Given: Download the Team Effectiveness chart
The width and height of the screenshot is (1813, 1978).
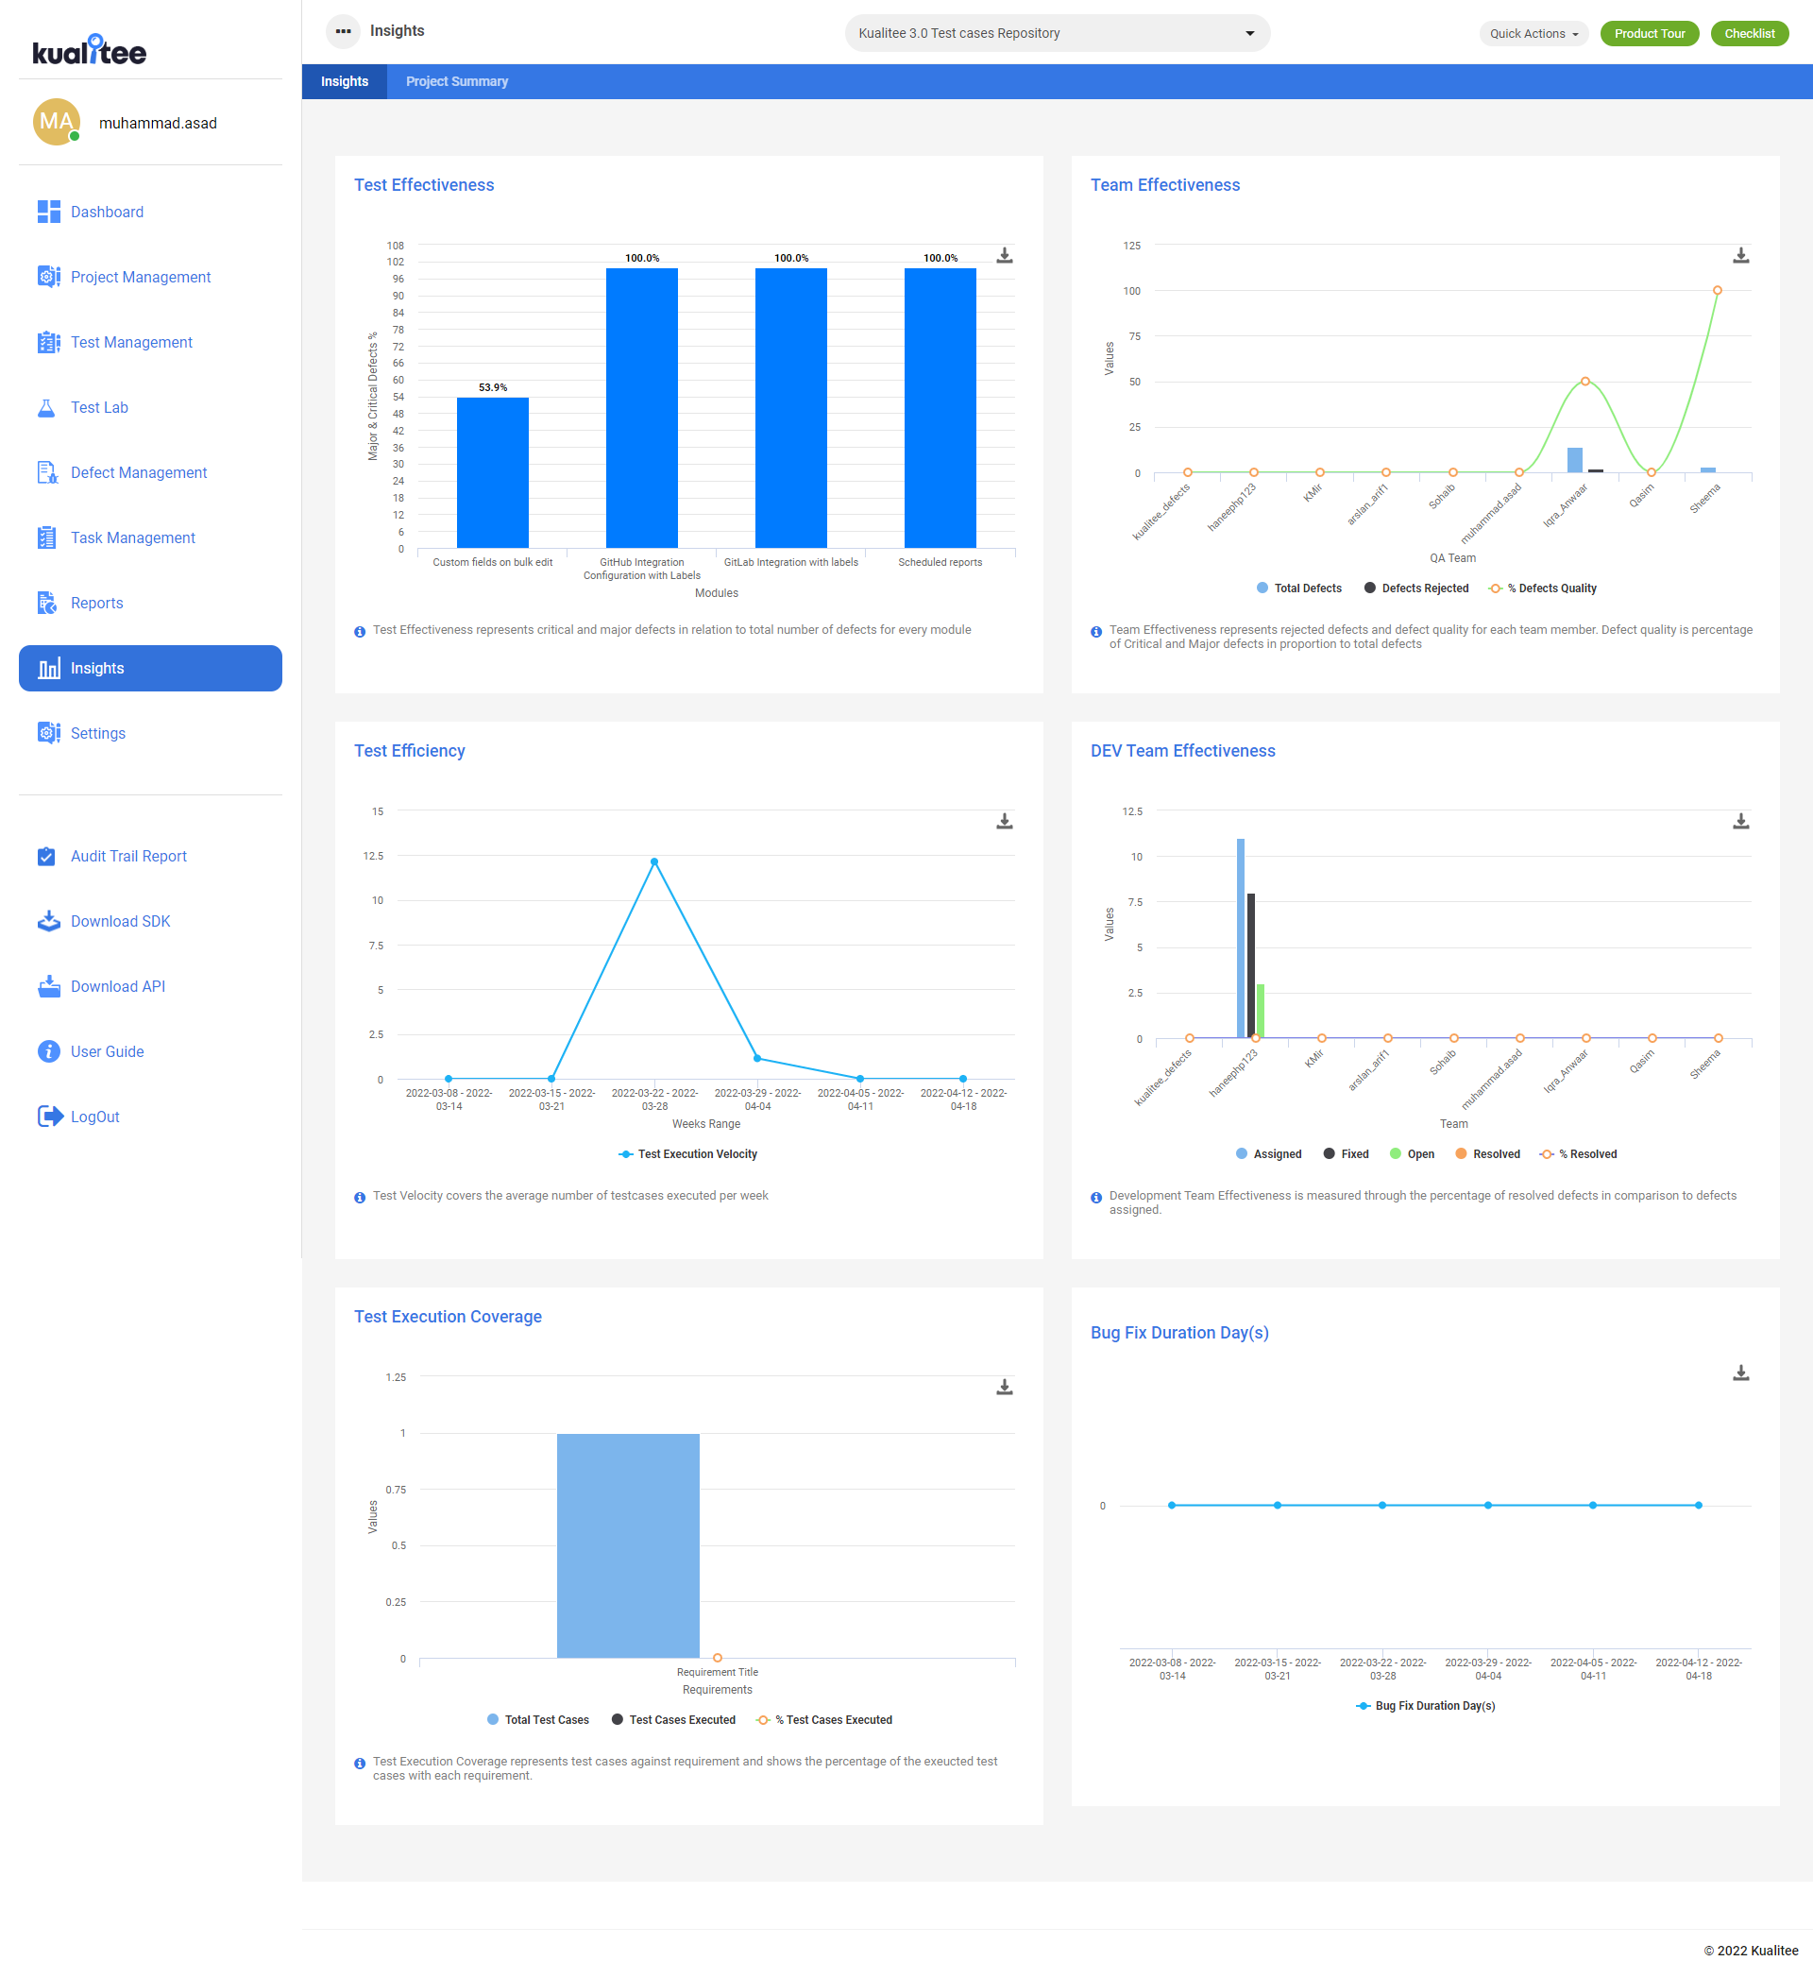Looking at the screenshot, I should coord(1739,255).
